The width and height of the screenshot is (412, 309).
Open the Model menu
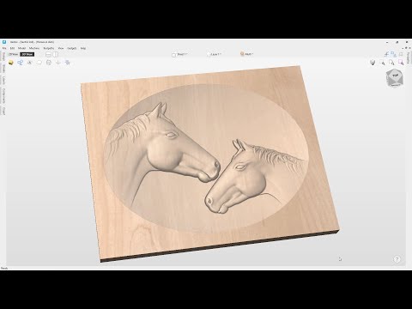21,48
